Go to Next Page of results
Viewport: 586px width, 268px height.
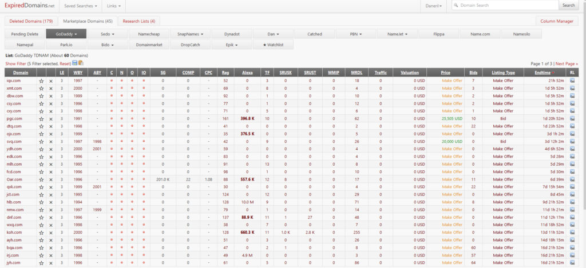[x=567, y=64]
